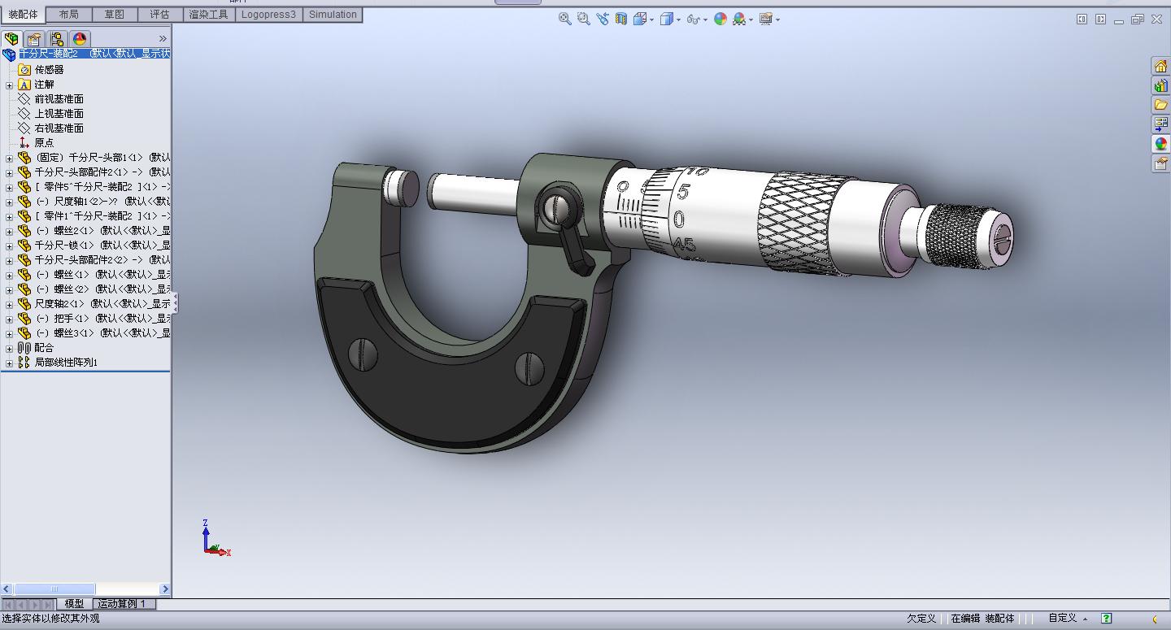Click the micrometer ratchet knob in viewport
Image resolution: width=1171 pixels, height=630 pixels.
click(969, 237)
